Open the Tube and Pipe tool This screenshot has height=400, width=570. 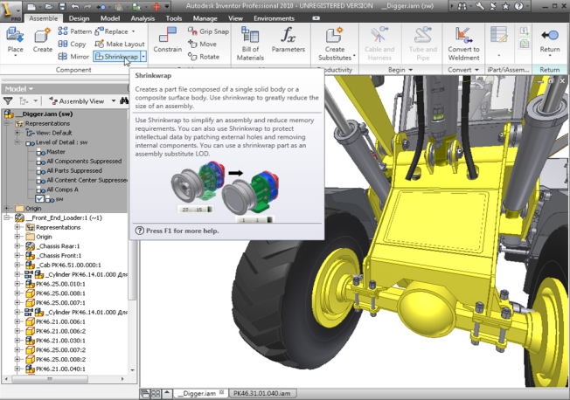tap(423, 44)
